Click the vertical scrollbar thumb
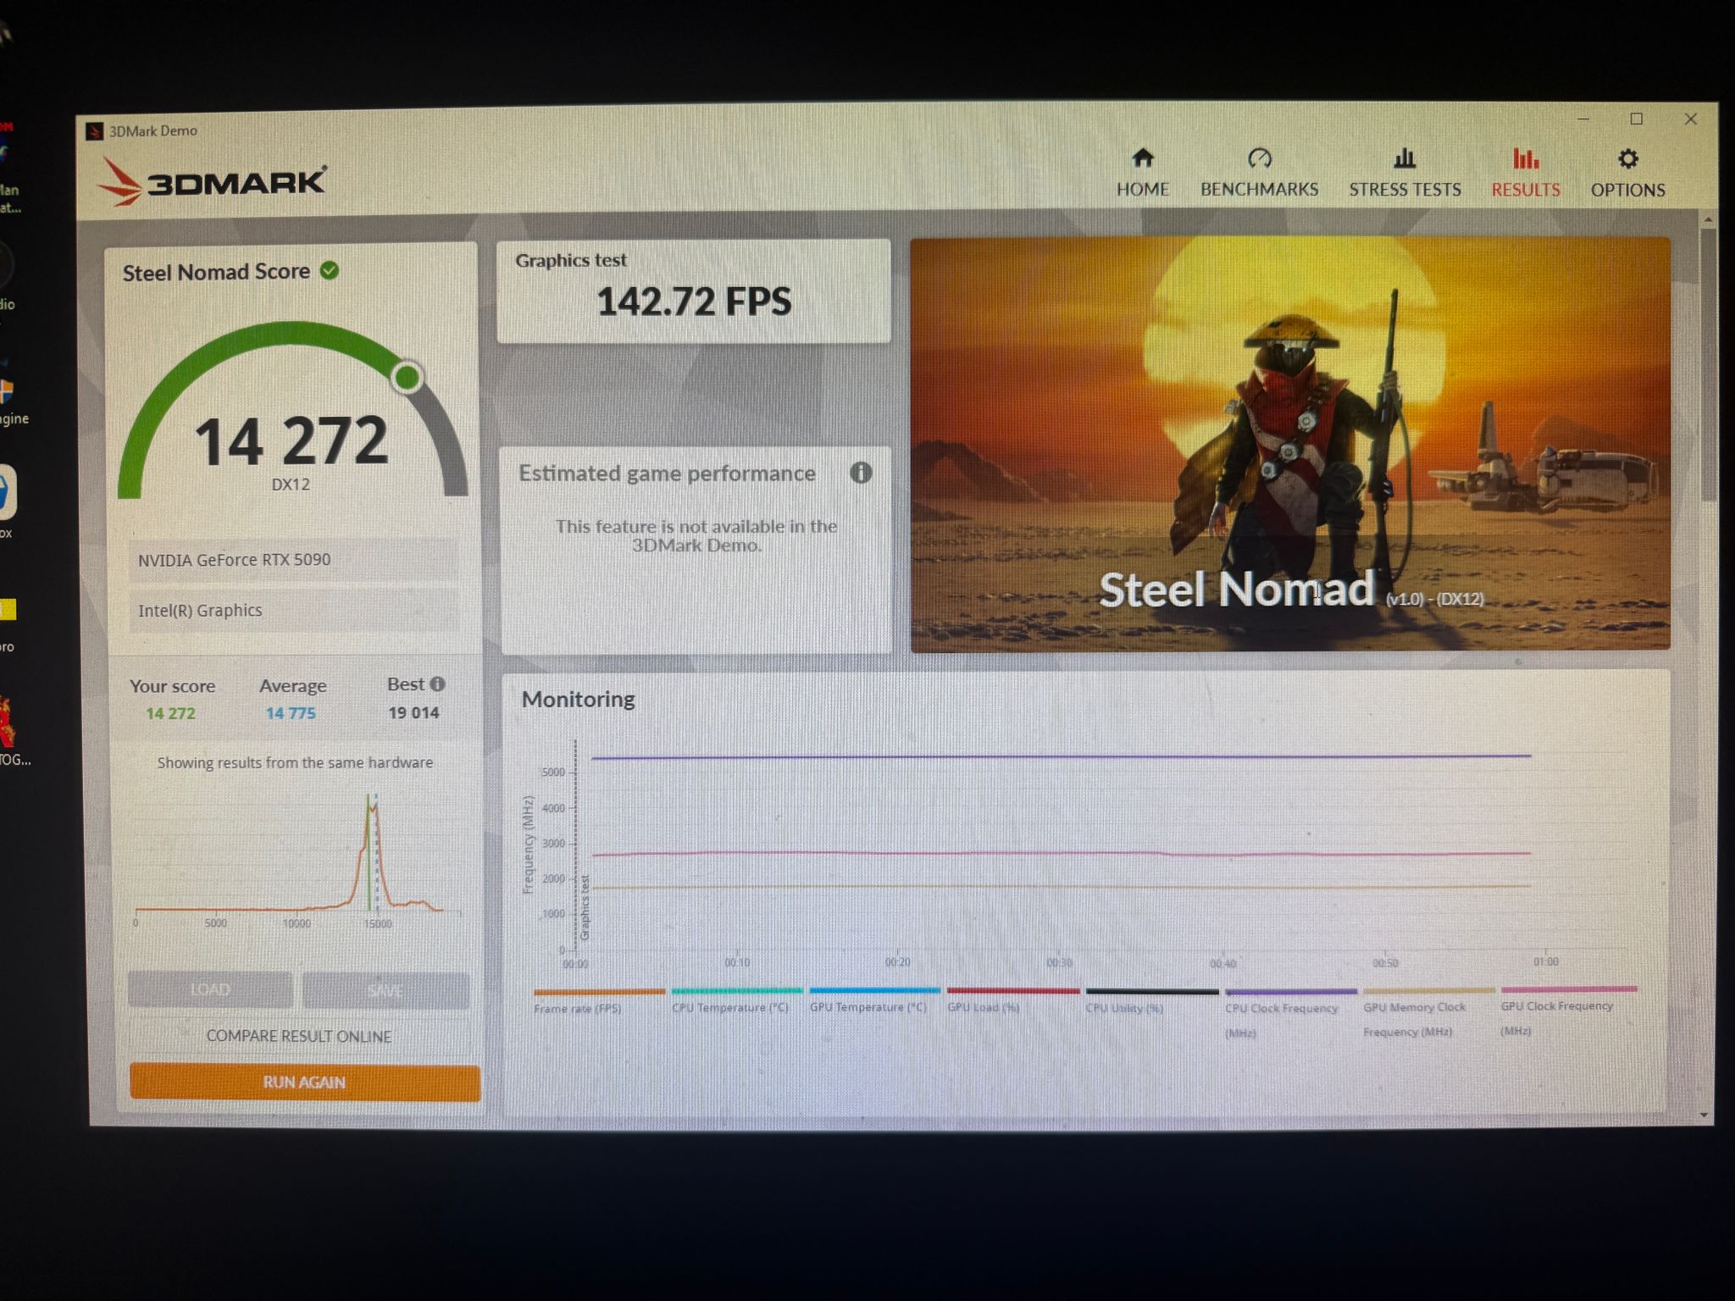Viewport: 1735px width, 1301px height. click(1709, 364)
